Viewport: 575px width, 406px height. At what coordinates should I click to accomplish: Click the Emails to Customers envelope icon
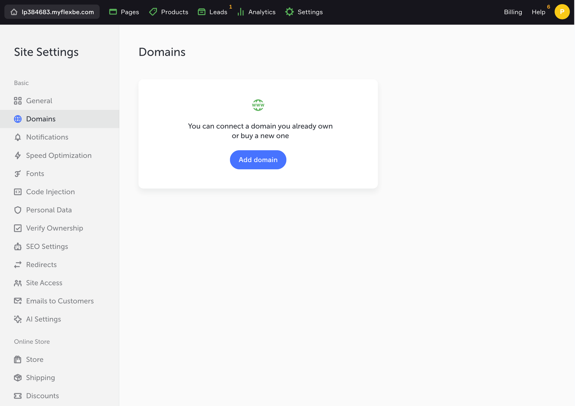tap(18, 301)
